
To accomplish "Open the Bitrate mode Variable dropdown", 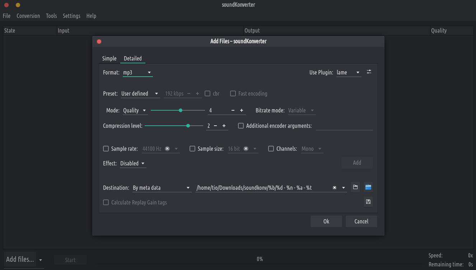I will (x=302, y=110).
